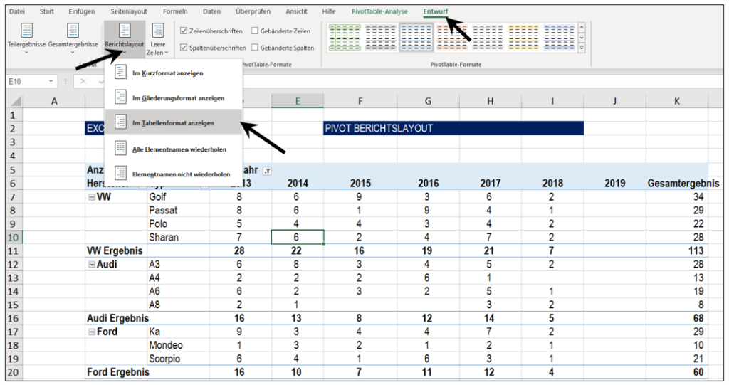Click the Audi Ergebnis row label

pos(117,319)
